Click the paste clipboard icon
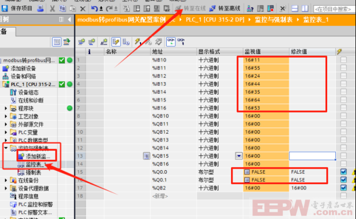This screenshot has width=356, height=219. click(x=73, y=9)
